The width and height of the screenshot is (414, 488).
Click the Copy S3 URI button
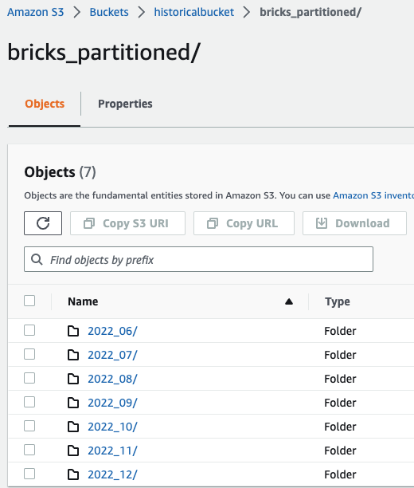127,223
